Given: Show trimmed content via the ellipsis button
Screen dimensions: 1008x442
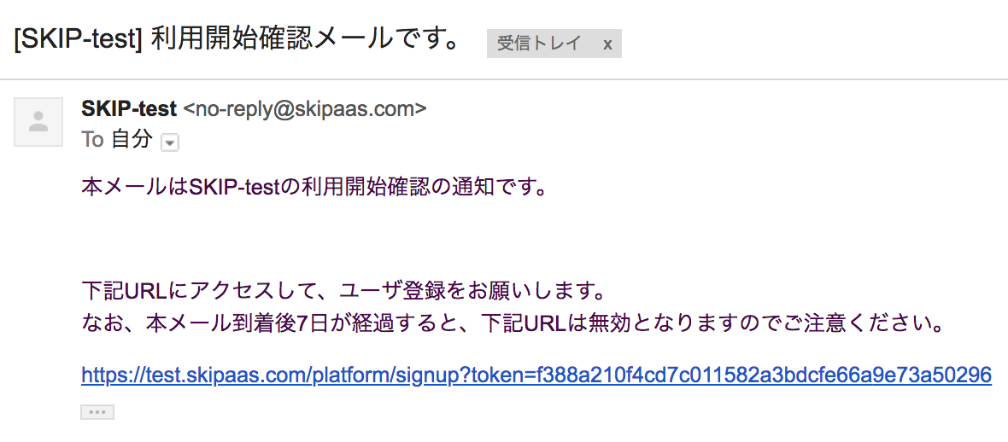Looking at the screenshot, I should 97,412.
